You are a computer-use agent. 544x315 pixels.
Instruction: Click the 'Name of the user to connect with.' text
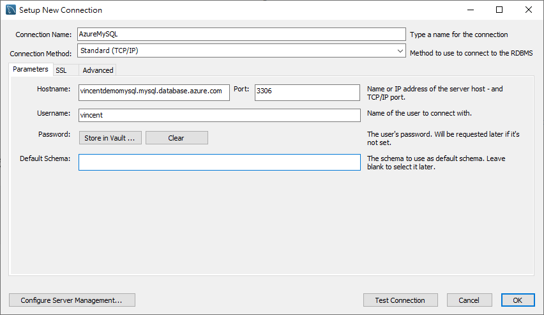click(419, 113)
